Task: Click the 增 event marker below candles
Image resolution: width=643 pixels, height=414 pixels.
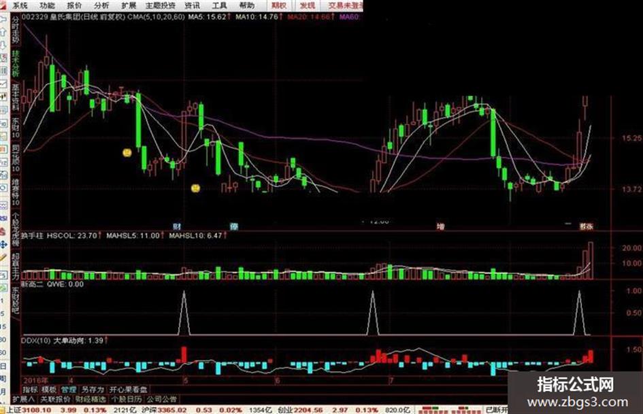Action: (440, 226)
